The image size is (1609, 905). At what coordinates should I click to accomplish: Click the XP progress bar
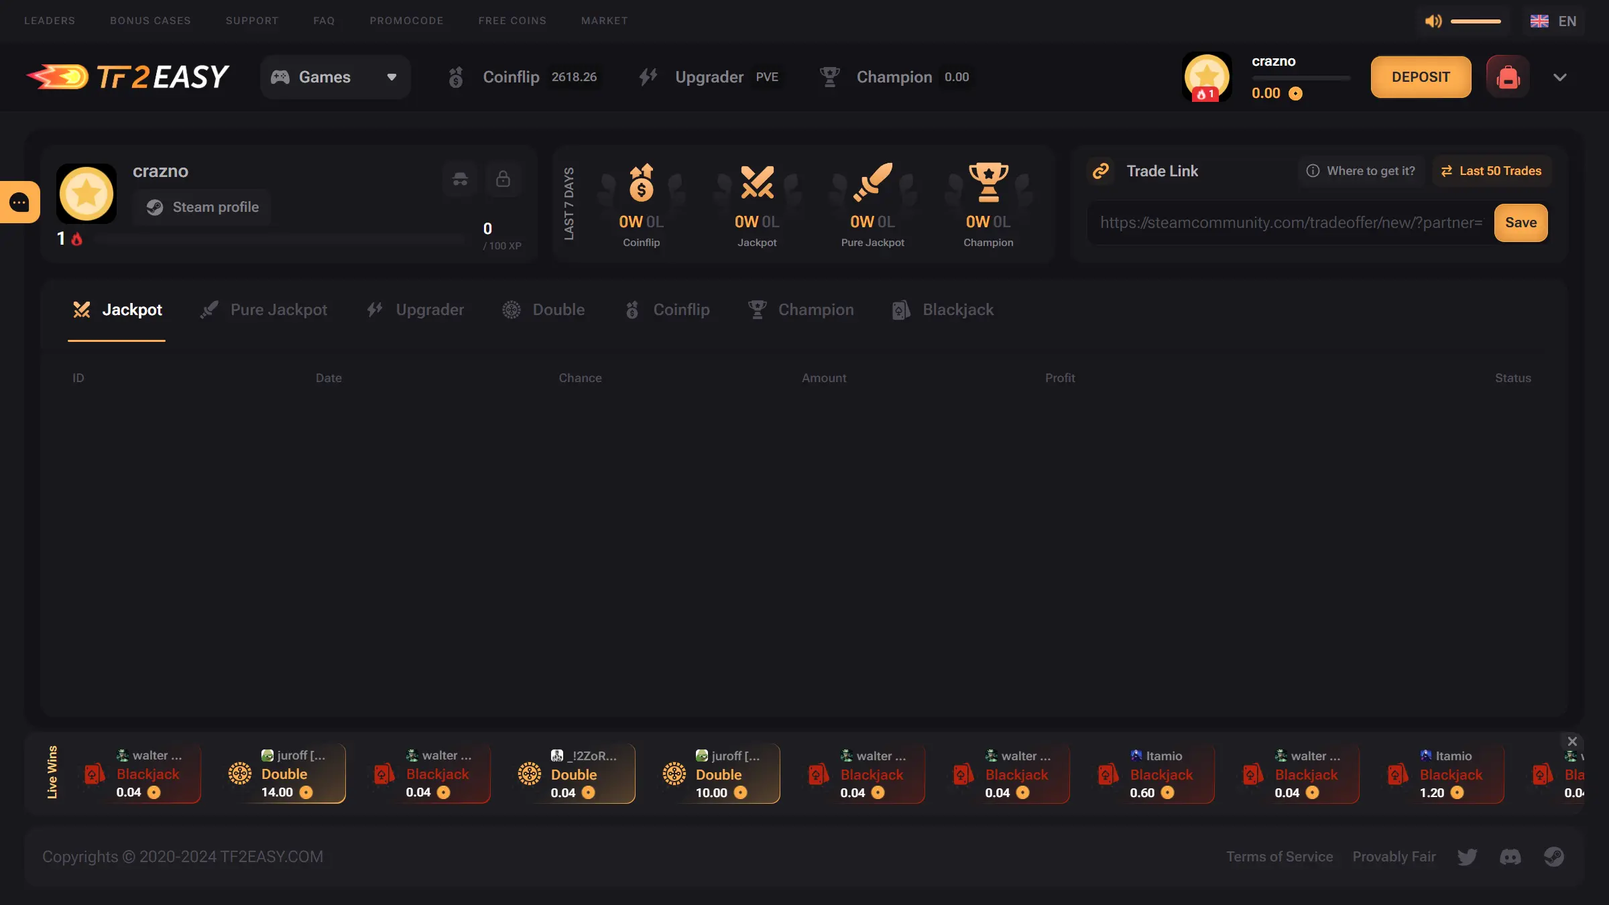(280, 239)
